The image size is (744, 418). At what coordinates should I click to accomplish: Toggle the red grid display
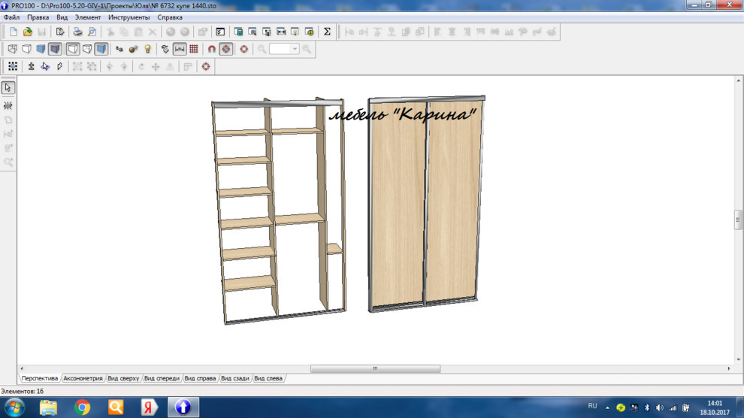click(194, 49)
